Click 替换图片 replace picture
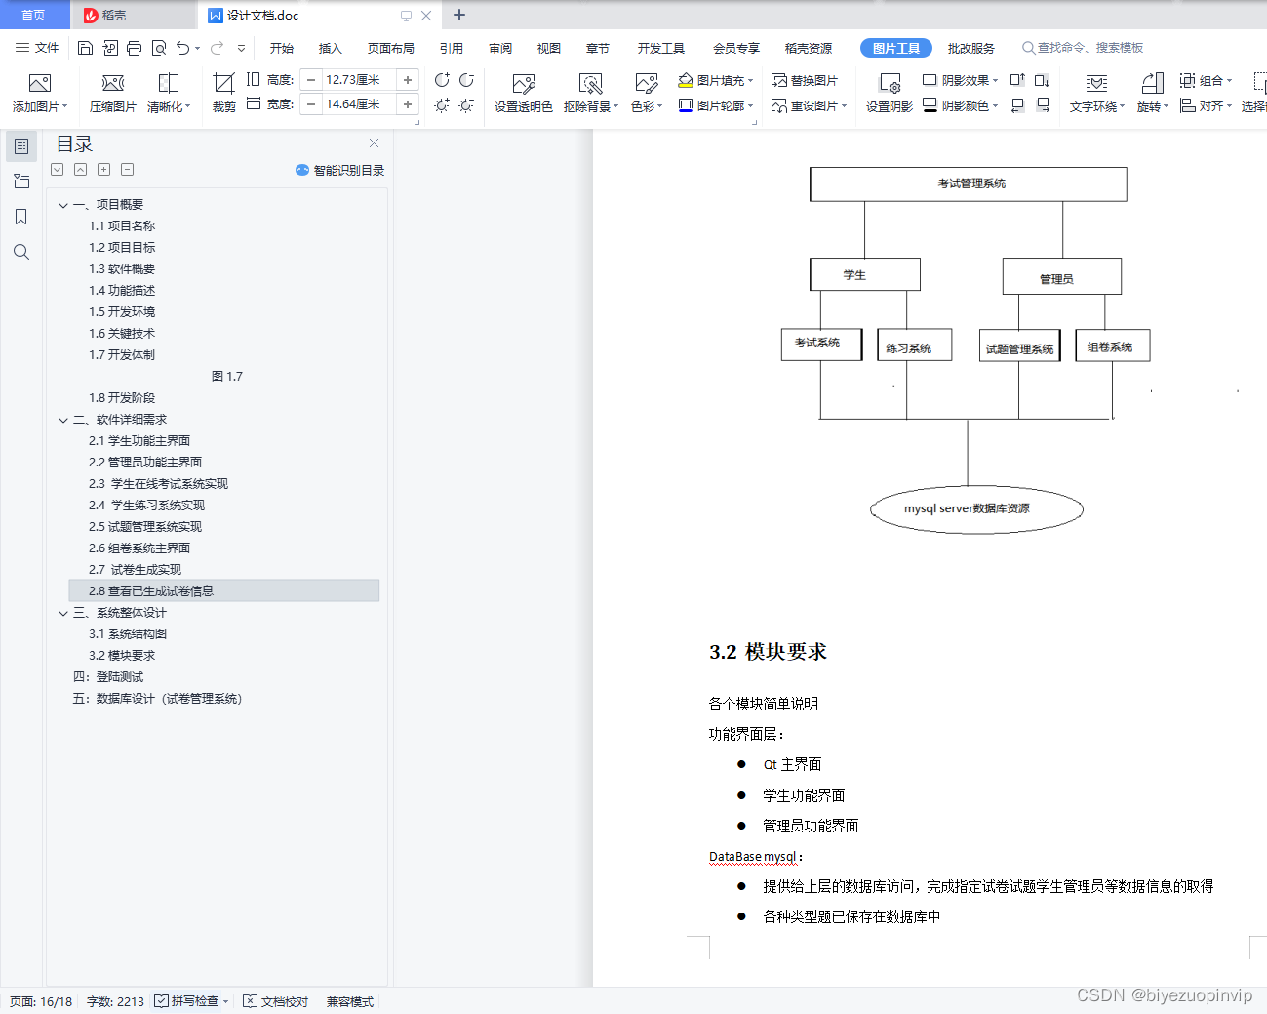This screenshot has width=1267, height=1014. pos(805,80)
